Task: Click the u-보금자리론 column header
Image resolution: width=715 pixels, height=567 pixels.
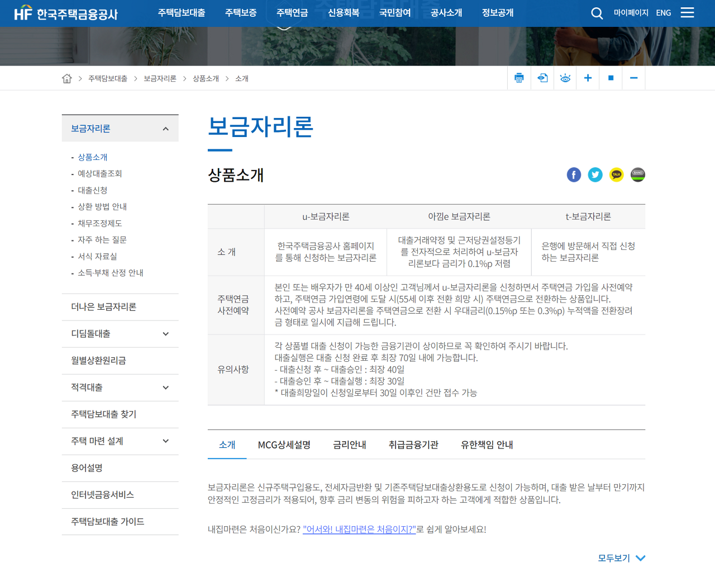Action: tap(326, 216)
